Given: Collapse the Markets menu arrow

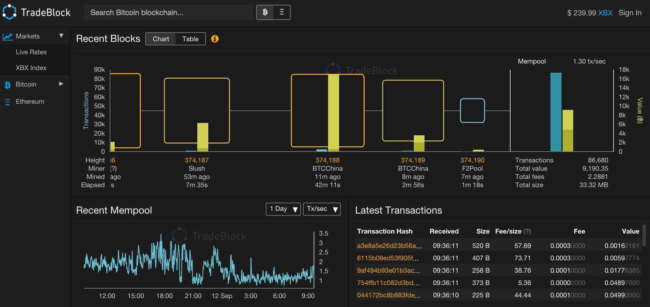Looking at the screenshot, I should point(61,36).
